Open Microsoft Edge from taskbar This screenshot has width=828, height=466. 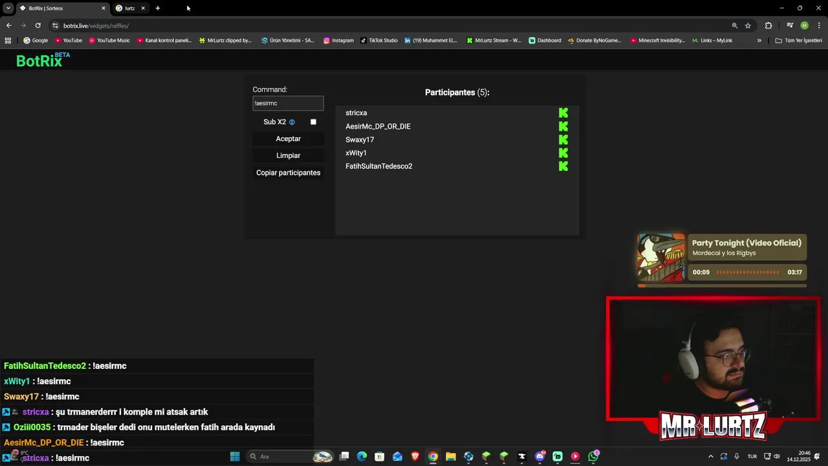(x=362, y=456)
